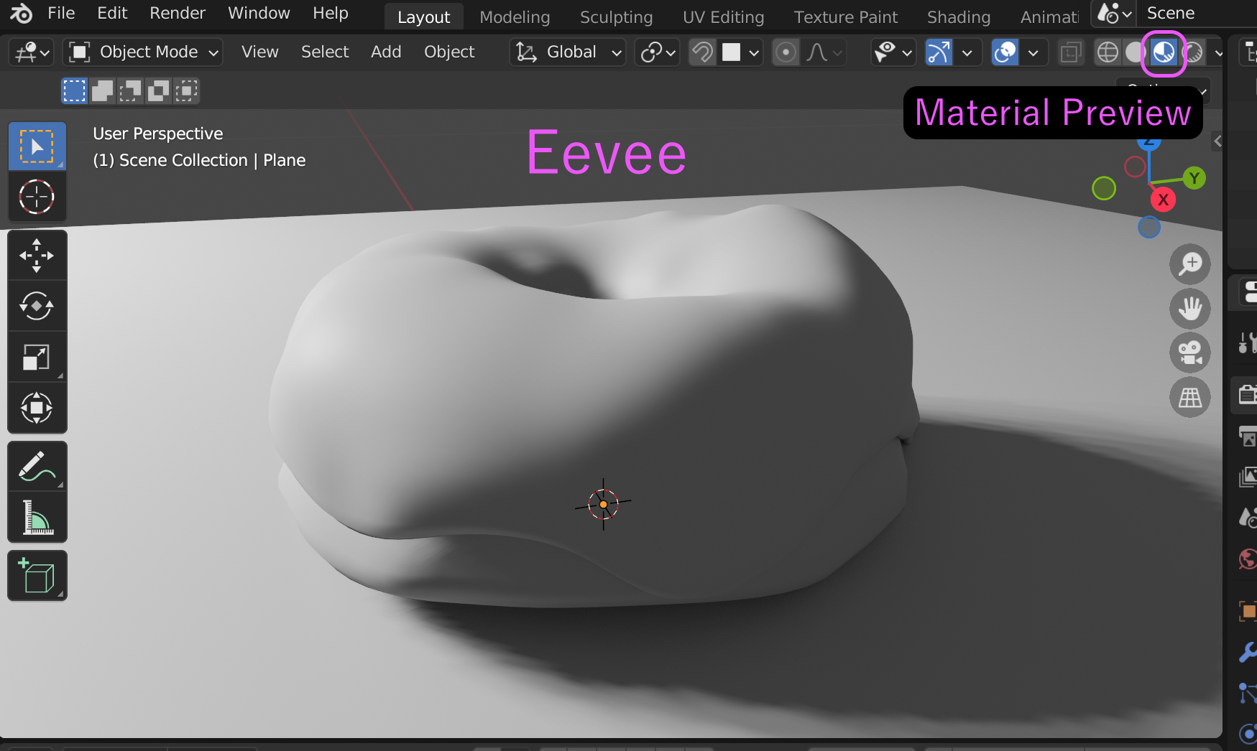The width and height of the screenshot is (1257, 751).
Task: Choose the extend selection mode icon
Action: [x=102, y=91]
